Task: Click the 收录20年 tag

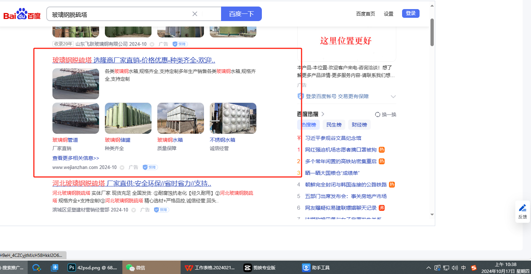Action: point(63,44)
